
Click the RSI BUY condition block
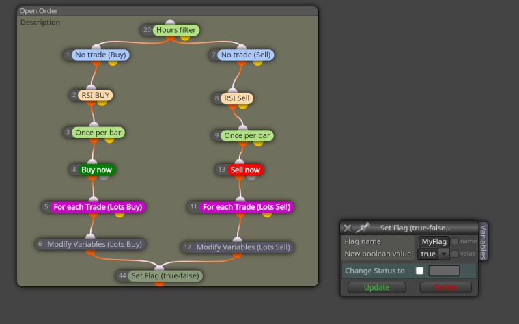point(96,95)
